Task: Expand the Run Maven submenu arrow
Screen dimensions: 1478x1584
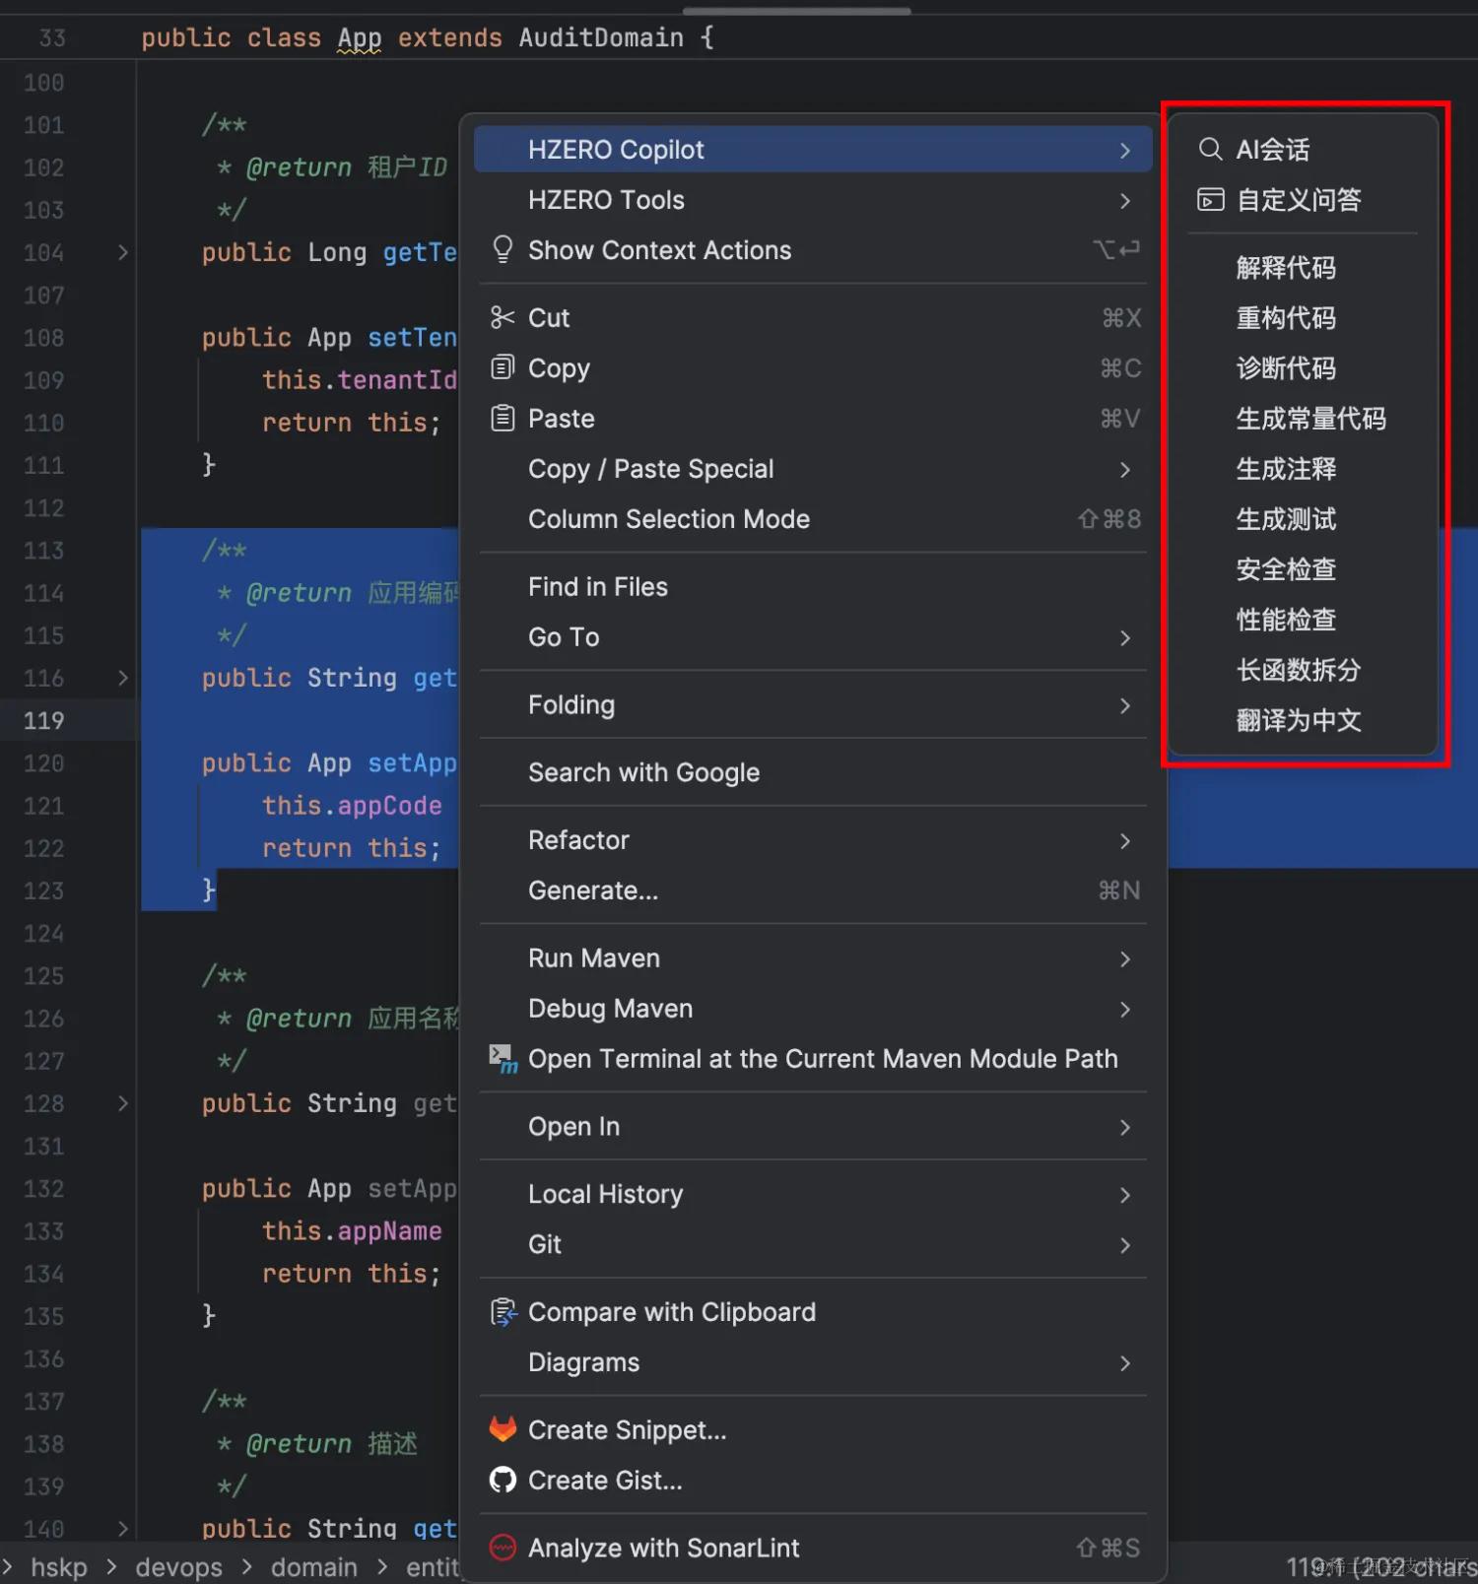Action: point(1125,959)
